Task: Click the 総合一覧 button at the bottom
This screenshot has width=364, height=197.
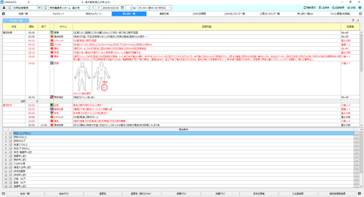Action: tap(25, 194)
